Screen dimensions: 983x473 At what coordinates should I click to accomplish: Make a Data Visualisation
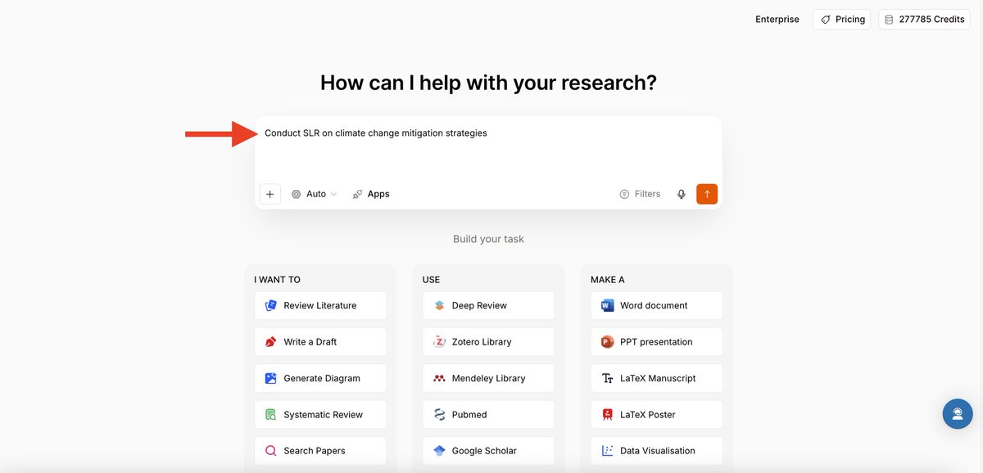(657, 451)
